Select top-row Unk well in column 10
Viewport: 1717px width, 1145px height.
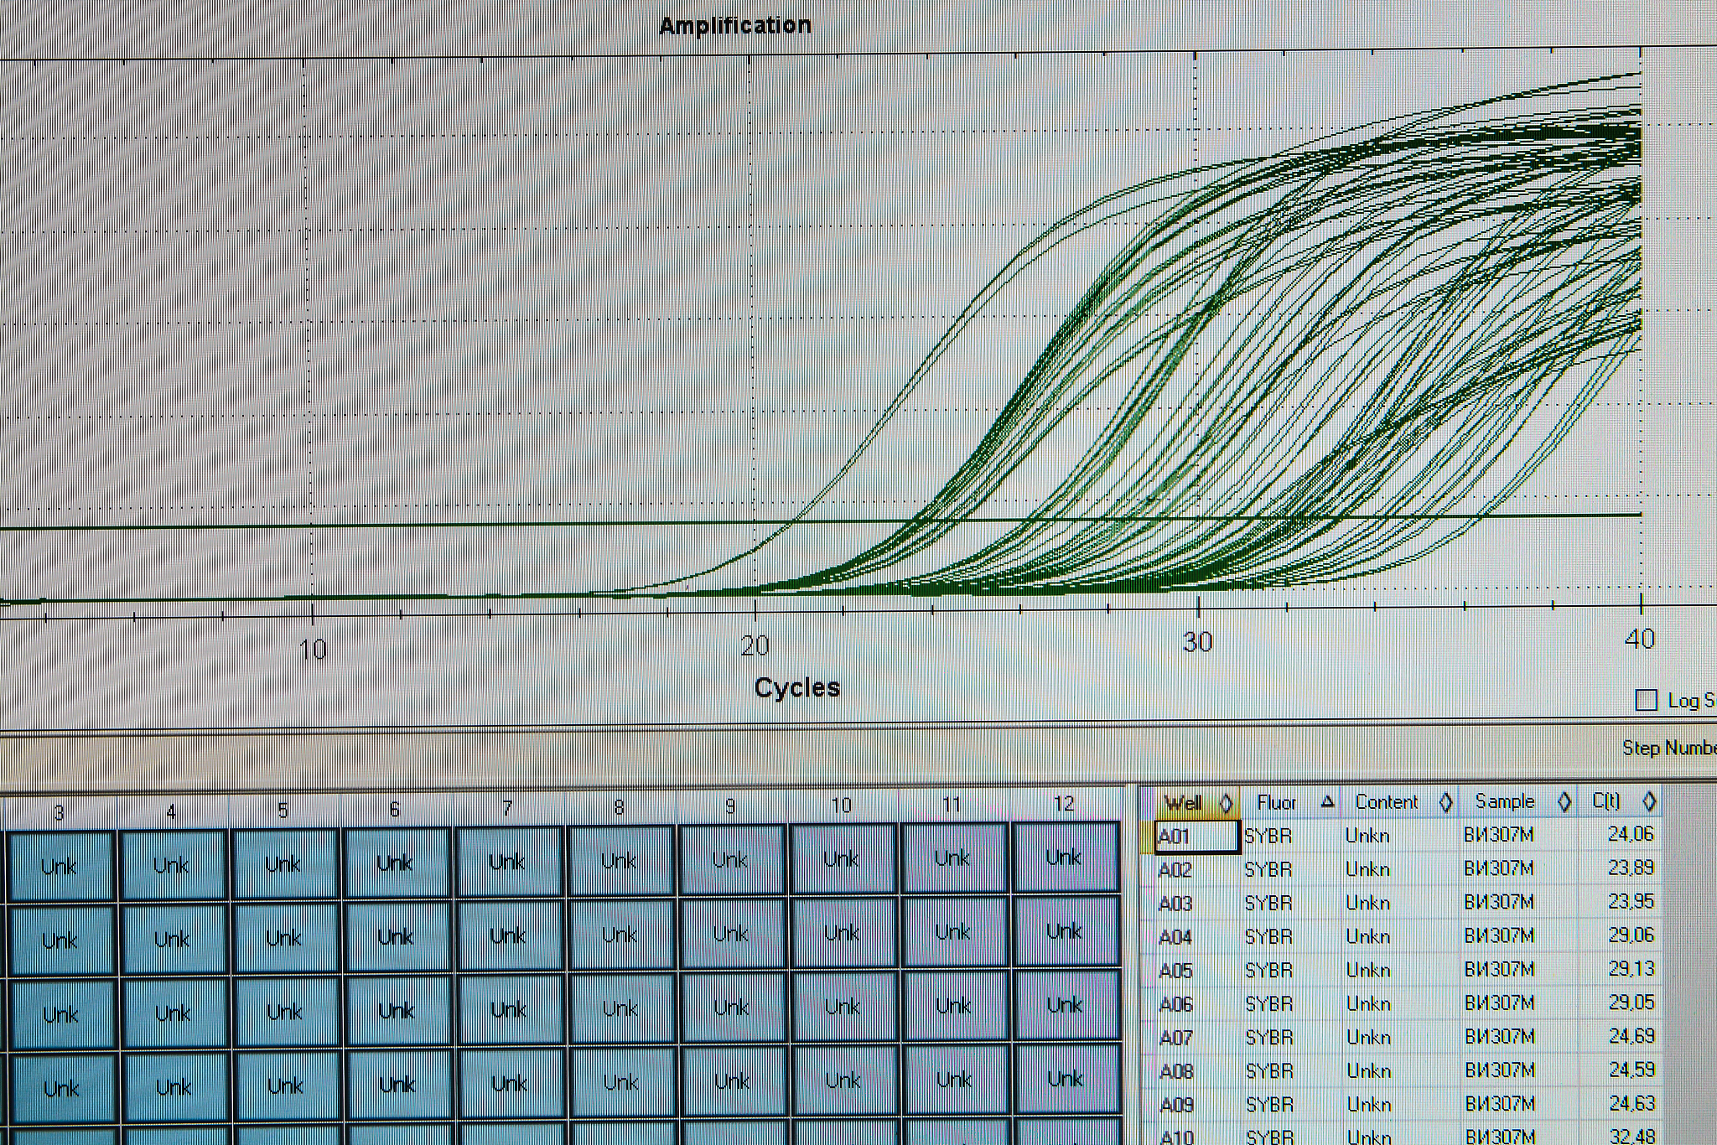pos(841,858)
